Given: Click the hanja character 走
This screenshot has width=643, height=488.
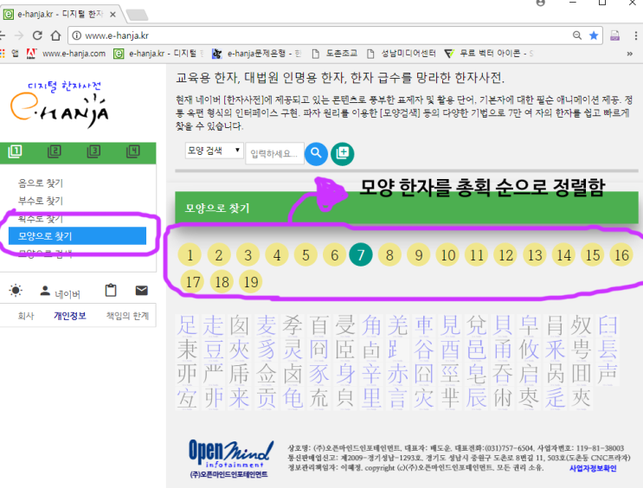Looking at the screenshot, I should coord(214,325).
